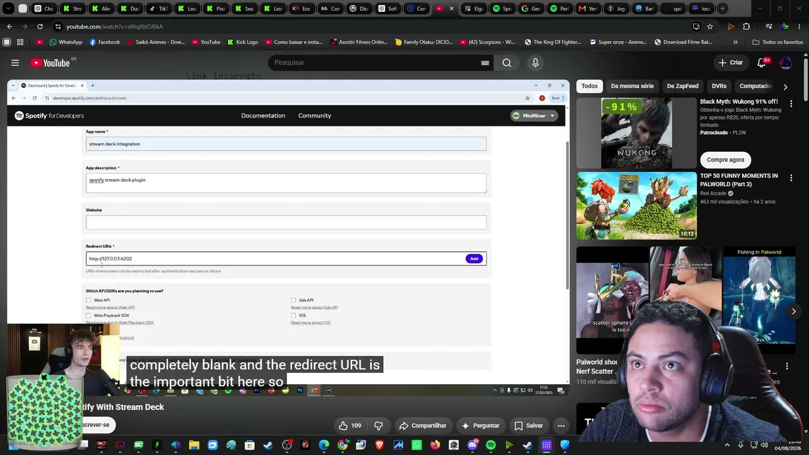The width and height of the screenshot is (809, 455).
Task: Expand the MiniMiner account dropdown
Action: point(533,116)
